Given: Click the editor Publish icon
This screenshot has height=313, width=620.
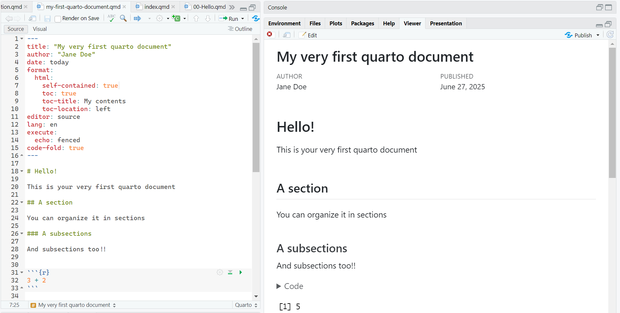Looking at the screenshot, I should click(256, 19).
